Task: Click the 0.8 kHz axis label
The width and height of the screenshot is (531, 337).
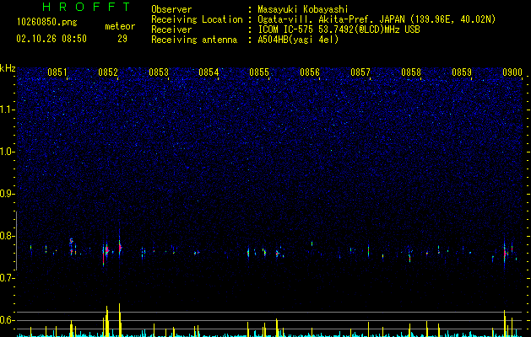Action: pos(8,236)
